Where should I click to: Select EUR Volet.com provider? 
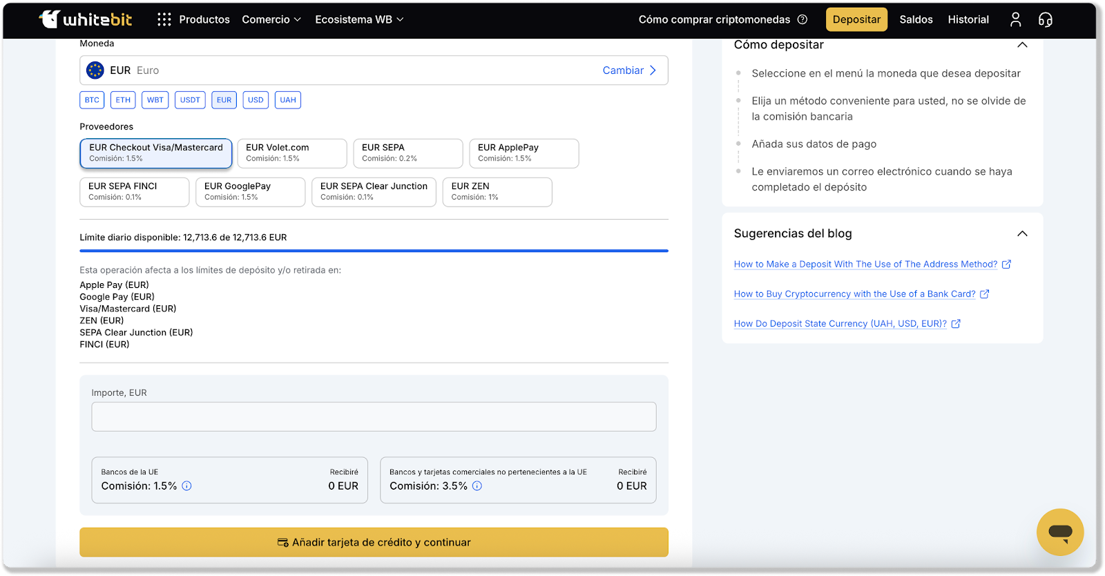(x=292, y=153)
